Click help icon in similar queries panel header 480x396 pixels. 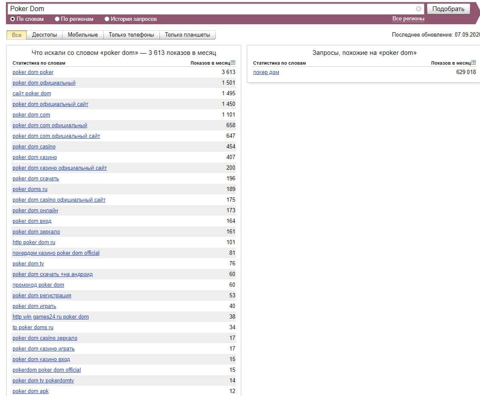(x=474, y=63)
